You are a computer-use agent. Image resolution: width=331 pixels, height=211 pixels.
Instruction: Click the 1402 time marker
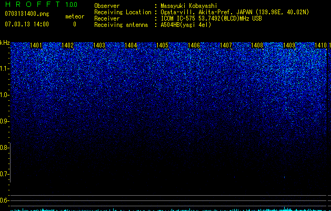tap(67, 45)
